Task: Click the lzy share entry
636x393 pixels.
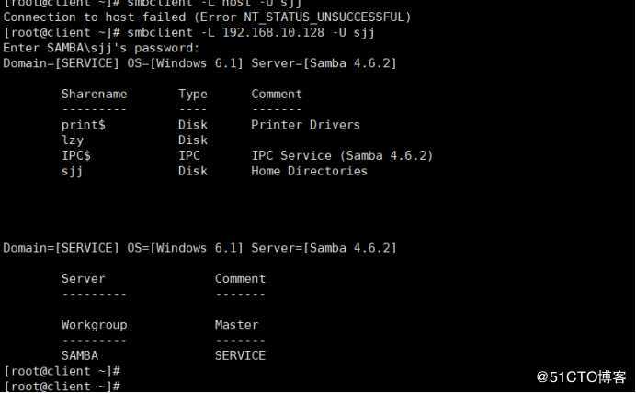Action: [73, 140]
